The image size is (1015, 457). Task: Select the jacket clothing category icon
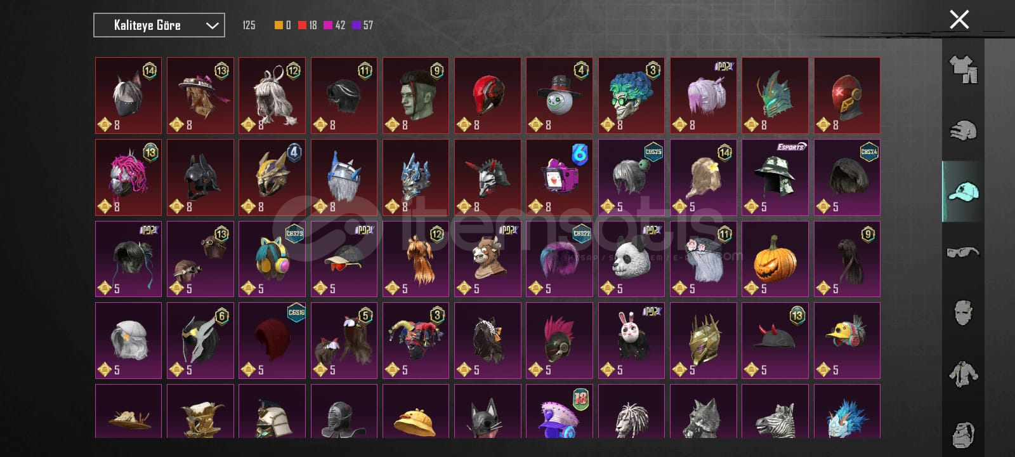pyautogui.click(x=963, y=374)
